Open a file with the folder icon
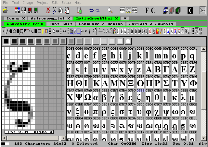The width and height of the screenshot is (208, 147). pyautogui.click(x=5, y=10)
